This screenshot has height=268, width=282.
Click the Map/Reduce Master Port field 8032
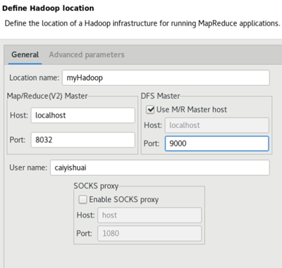pos(83,140)
